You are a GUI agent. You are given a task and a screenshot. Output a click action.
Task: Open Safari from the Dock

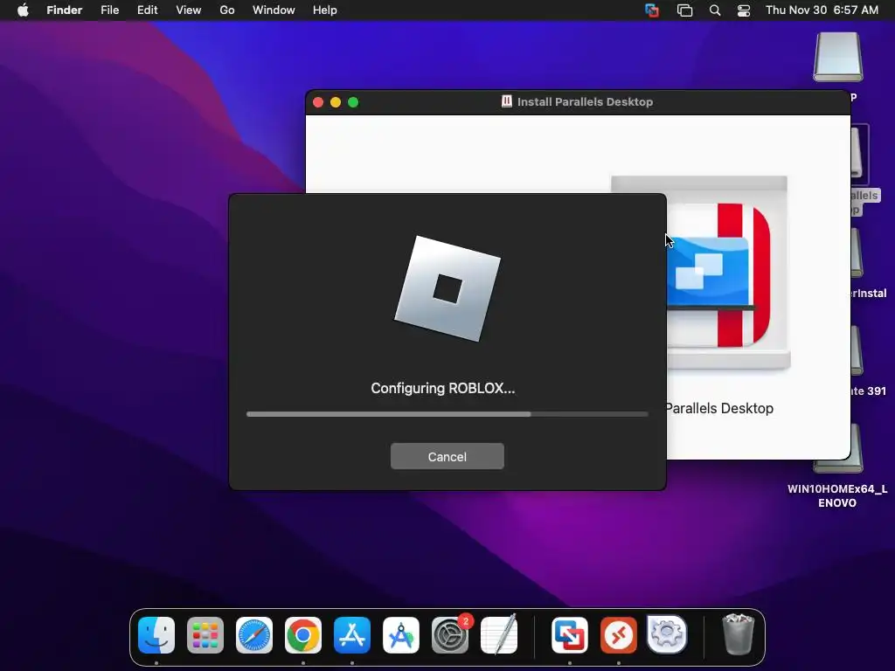(x=254, y=635)
